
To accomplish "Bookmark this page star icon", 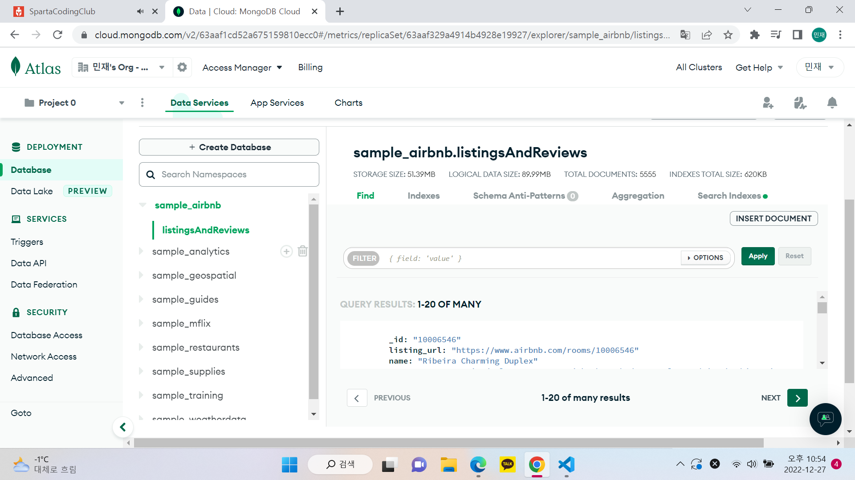I will 728,35.
